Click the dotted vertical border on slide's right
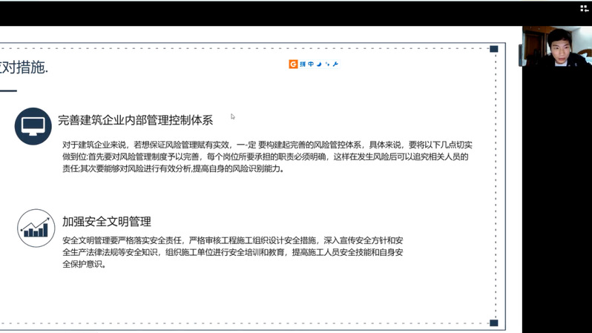 pyautogui.click(x=496, y=185)
